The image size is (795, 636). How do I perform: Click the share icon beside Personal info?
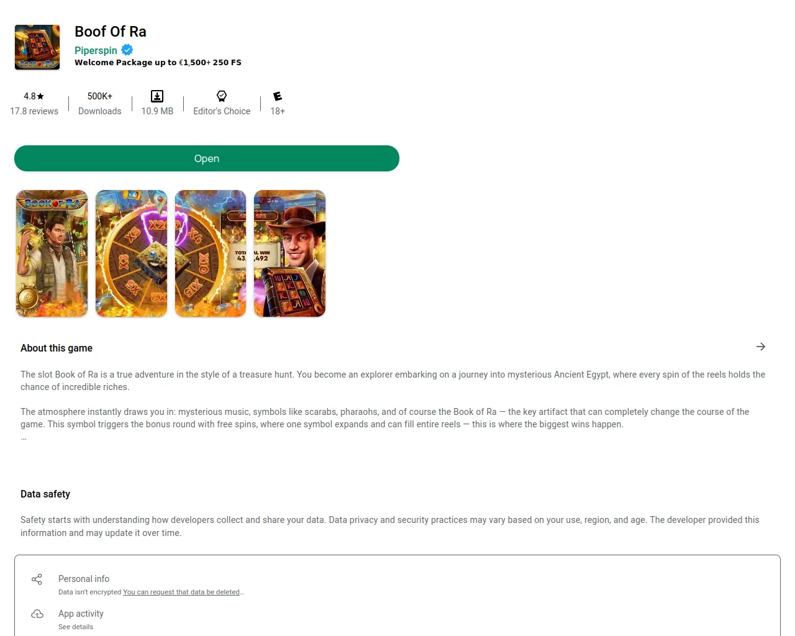(37, 579)
